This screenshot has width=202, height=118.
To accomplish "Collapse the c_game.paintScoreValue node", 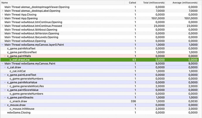I will point(5,90).
